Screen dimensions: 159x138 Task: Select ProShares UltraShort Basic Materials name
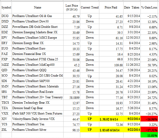(38, 86)
